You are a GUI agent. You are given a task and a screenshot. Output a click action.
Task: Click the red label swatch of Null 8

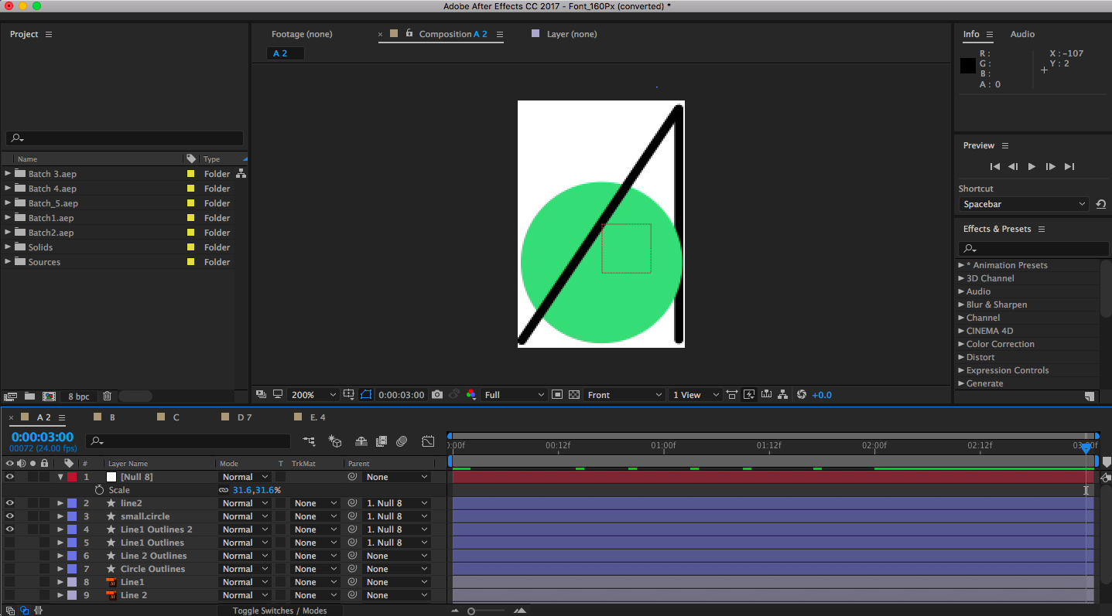click(72, 477)
